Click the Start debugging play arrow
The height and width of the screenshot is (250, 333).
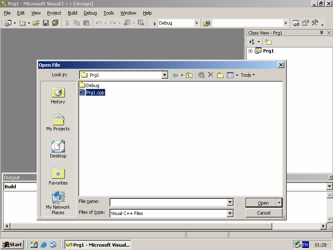tap(155, 23)
